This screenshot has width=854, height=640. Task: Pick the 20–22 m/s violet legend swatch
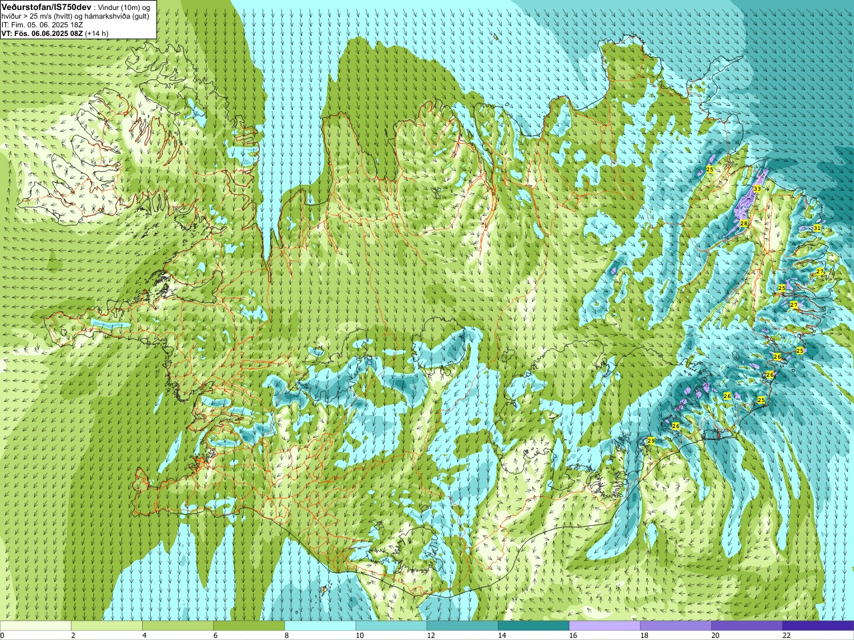[x=747, y=626]
